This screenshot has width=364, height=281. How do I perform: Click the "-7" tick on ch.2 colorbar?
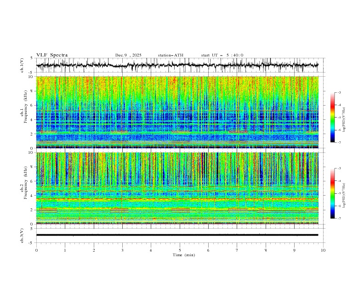[339, 218]
